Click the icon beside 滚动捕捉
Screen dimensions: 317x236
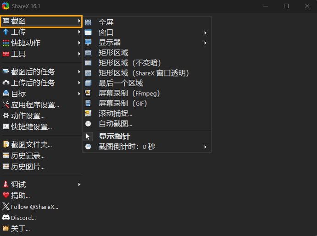[88, 114]
